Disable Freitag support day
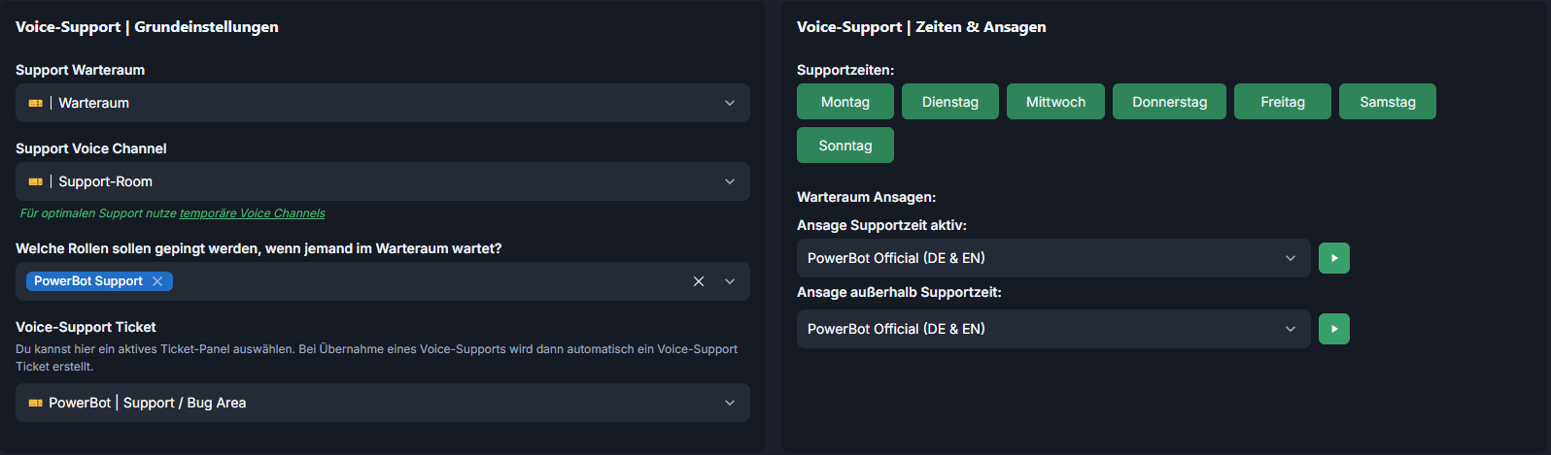This screenshot has height=455, width=1551. (x=1282, y=102)
